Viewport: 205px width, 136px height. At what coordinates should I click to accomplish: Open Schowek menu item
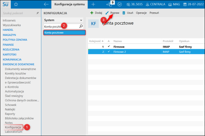tap(11, 105)
